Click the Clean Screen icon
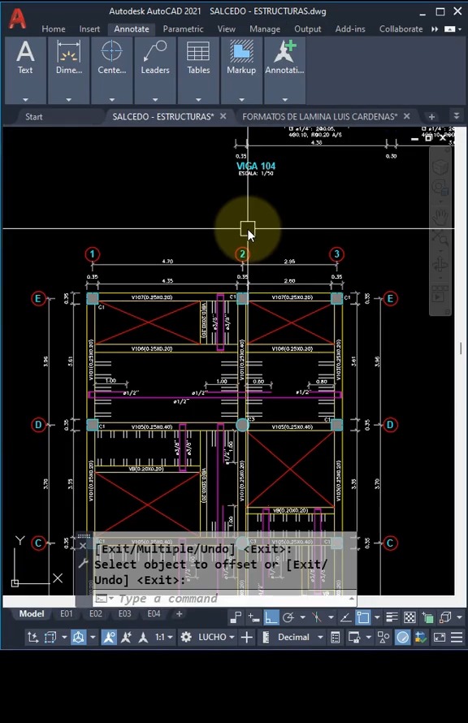468x723 pixels. [x=439, y=637]
